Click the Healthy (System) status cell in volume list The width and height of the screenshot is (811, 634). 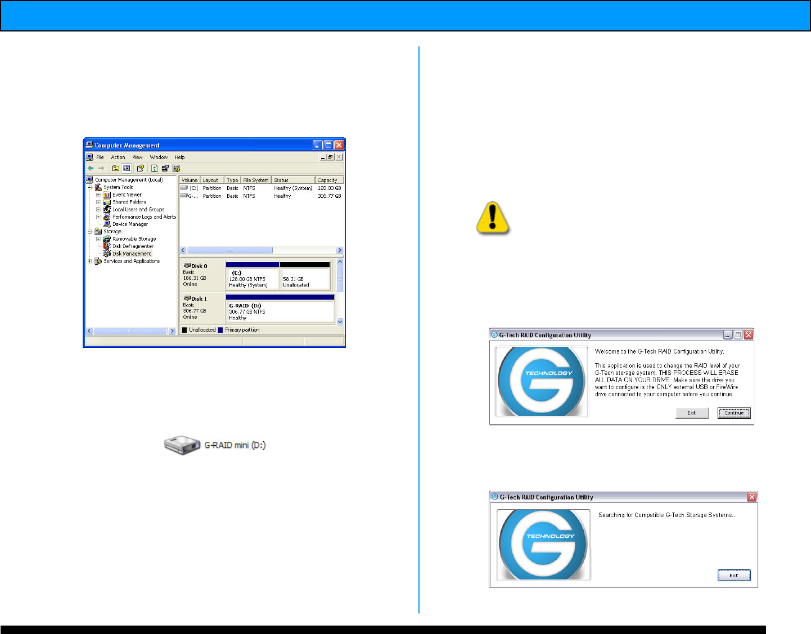pyautogui.click(x=293, y=188)
